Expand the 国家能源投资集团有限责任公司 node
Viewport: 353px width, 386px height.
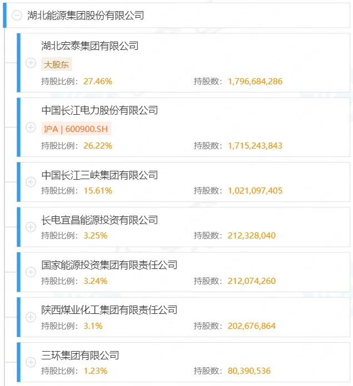[31, 272]
